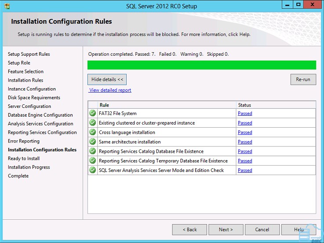Select Server Configuration step
This screenshot has width=324, height=243.
(x=29, y=106)
